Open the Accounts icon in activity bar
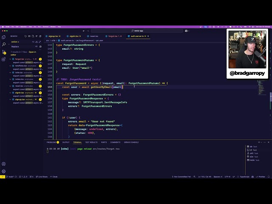This screenshot has width=272, height=204. [x=3, y=164]
